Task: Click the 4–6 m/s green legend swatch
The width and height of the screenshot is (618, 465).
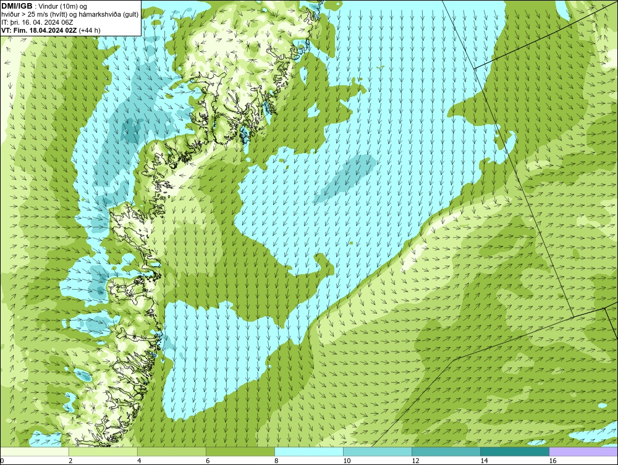Action: (x=172, y=451)
